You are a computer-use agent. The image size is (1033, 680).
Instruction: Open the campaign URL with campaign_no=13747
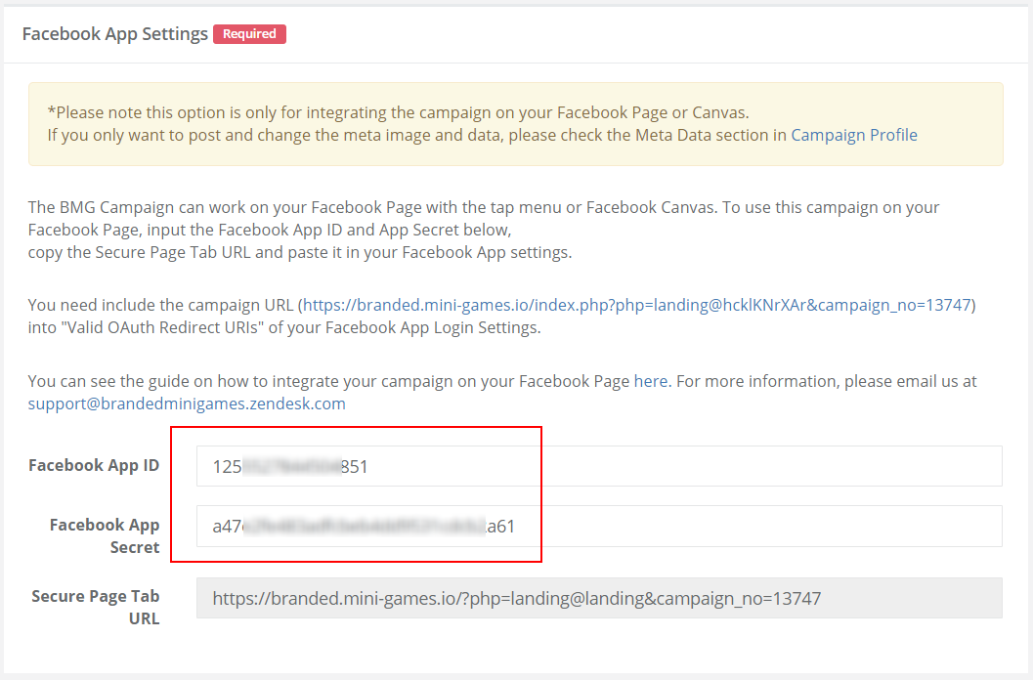pos(637,305)
